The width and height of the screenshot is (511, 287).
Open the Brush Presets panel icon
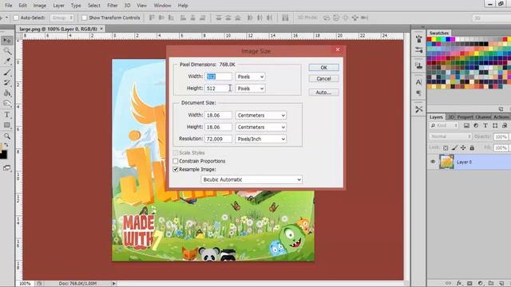(x=418, y=39)
